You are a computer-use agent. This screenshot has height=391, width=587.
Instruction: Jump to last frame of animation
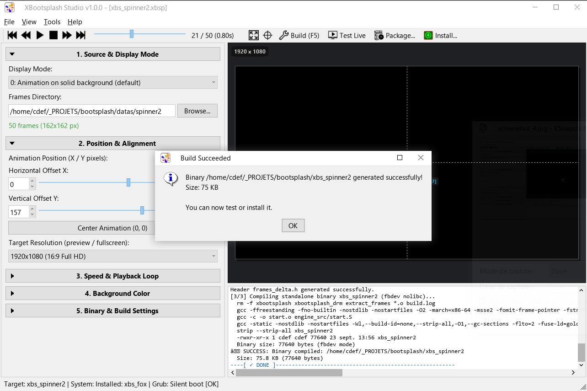80,35
